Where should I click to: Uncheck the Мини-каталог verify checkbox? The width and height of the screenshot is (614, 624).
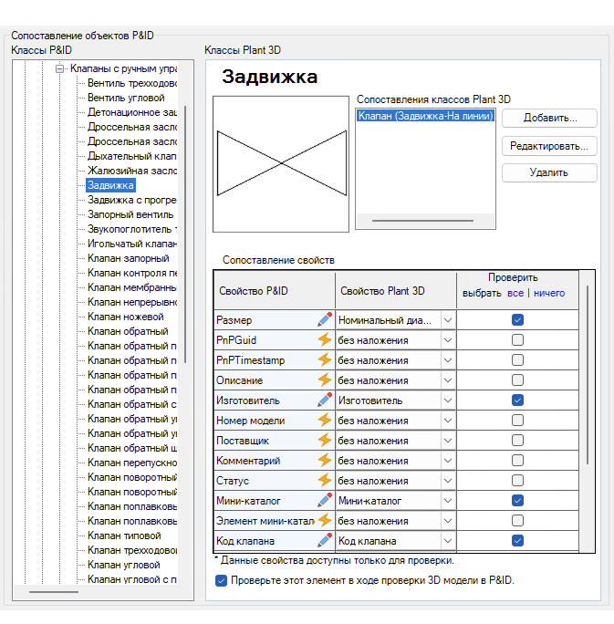point(517,501)
